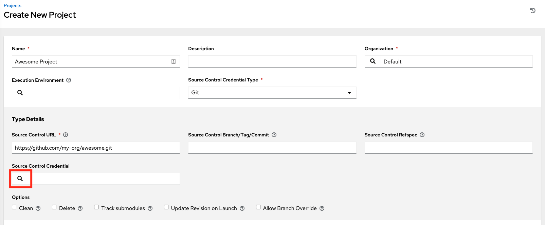Click into the Description field
Viewport: 545px width, 225px height.
click(272, 61)
